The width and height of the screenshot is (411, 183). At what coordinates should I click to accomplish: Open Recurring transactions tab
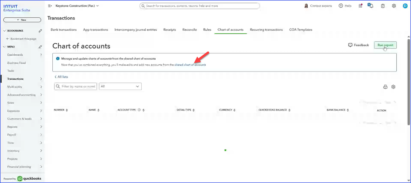[266, 30]
